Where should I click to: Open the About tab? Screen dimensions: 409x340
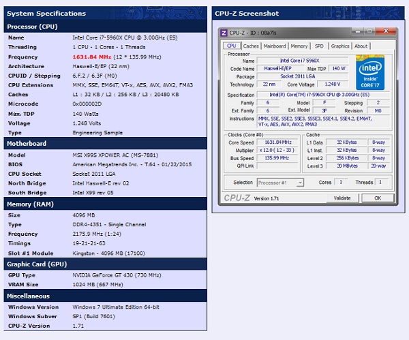tap(361, 46)
